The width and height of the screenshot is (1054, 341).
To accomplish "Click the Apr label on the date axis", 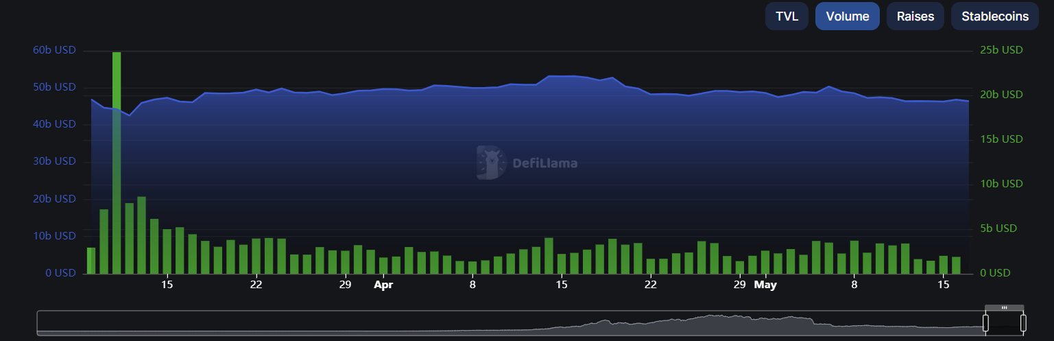I will tap(383, 285).
